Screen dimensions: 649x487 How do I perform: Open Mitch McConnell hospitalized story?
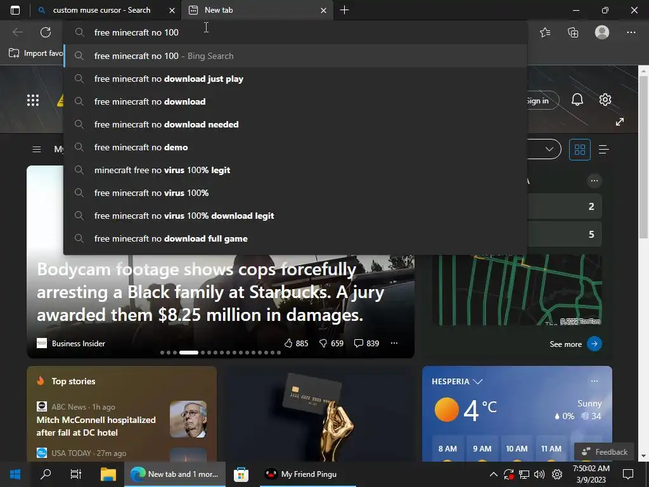[x=96, y=426]
